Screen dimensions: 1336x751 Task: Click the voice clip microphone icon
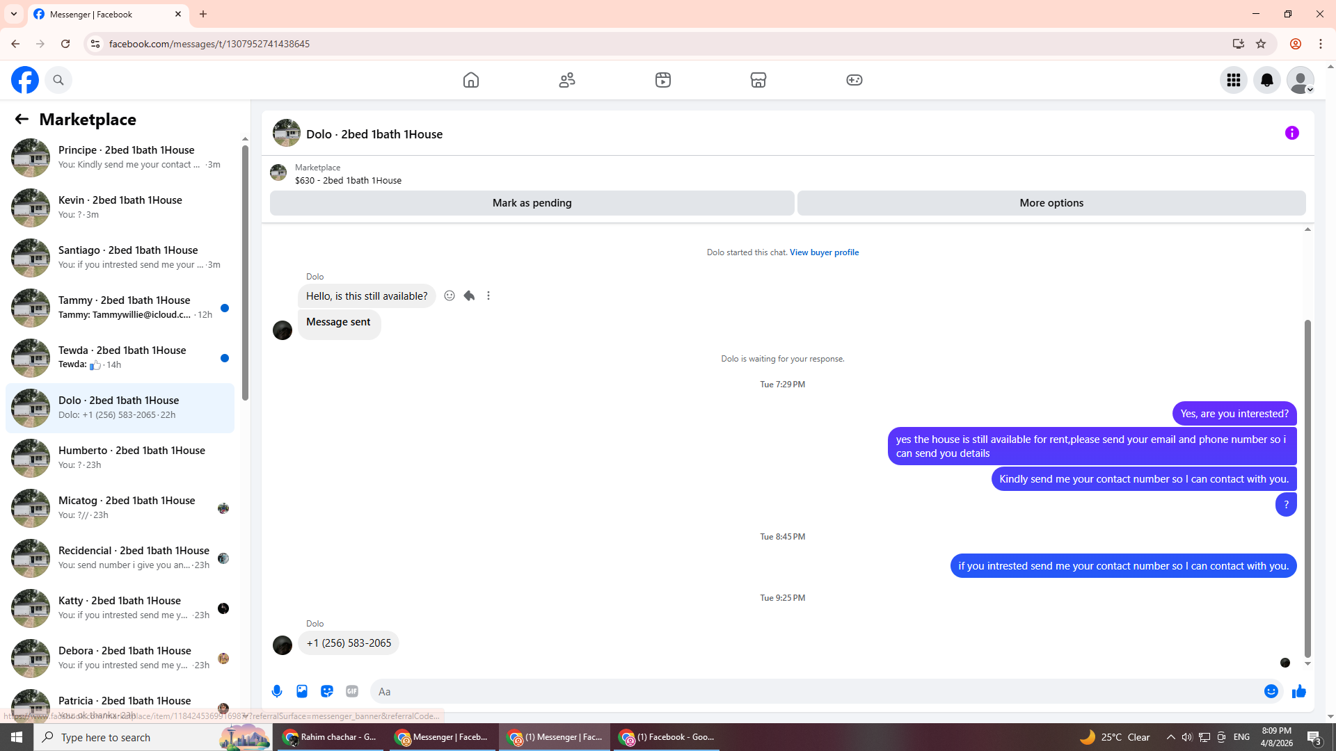(x=277, y=691)
